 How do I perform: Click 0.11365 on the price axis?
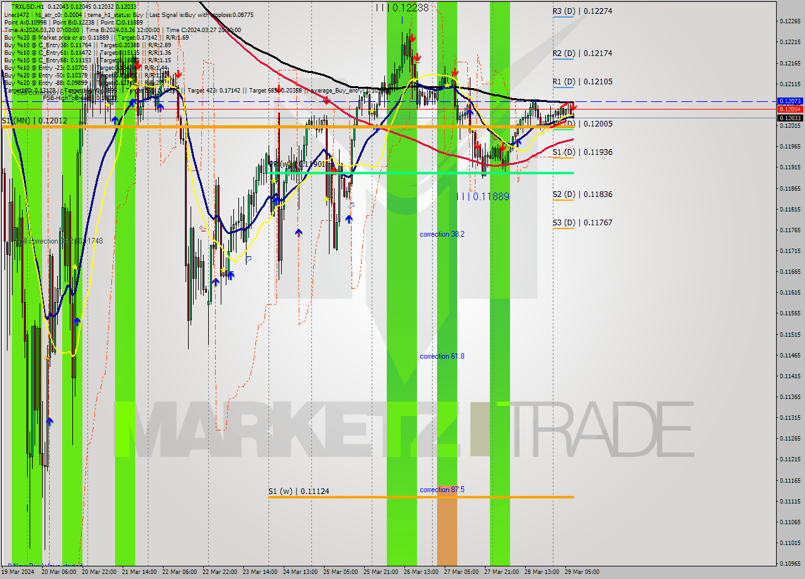(789, 397)
